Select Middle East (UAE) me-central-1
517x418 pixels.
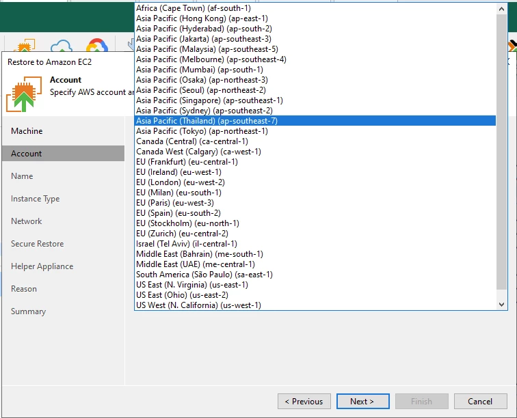315,264
